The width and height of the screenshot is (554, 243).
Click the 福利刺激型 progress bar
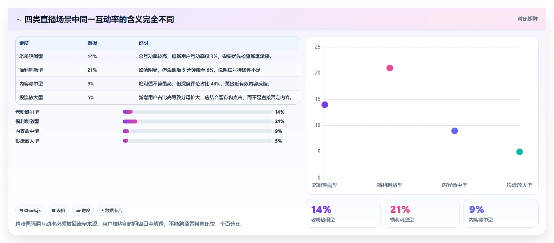coord(197,121)
